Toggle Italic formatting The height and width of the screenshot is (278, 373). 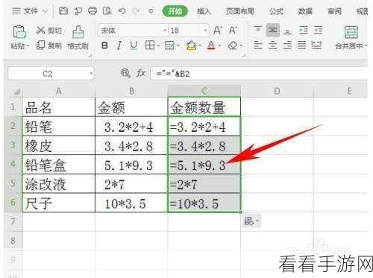tap(119, 45)
